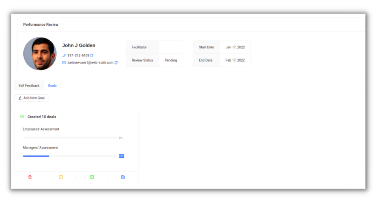383x212 pixels.
Task: Delete the goal with the red trash icon
Action: pos(30,177)
